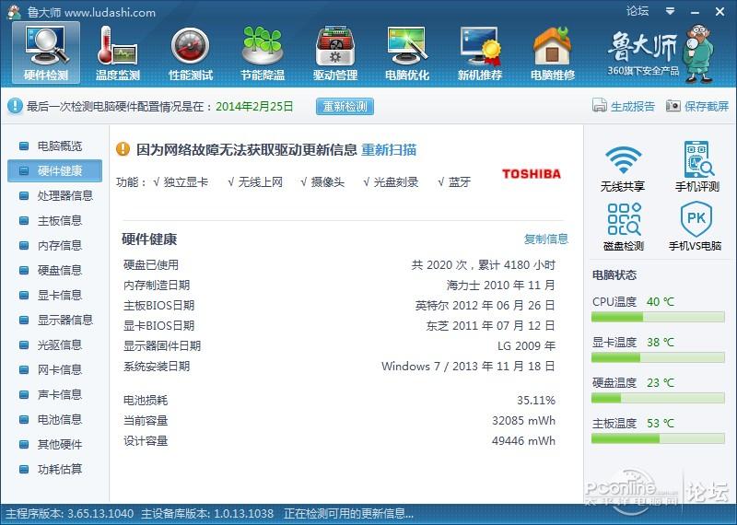The image size is (737, 525).
Task: Click the 电池损耗 35.11% value
Action: (536, 401)
